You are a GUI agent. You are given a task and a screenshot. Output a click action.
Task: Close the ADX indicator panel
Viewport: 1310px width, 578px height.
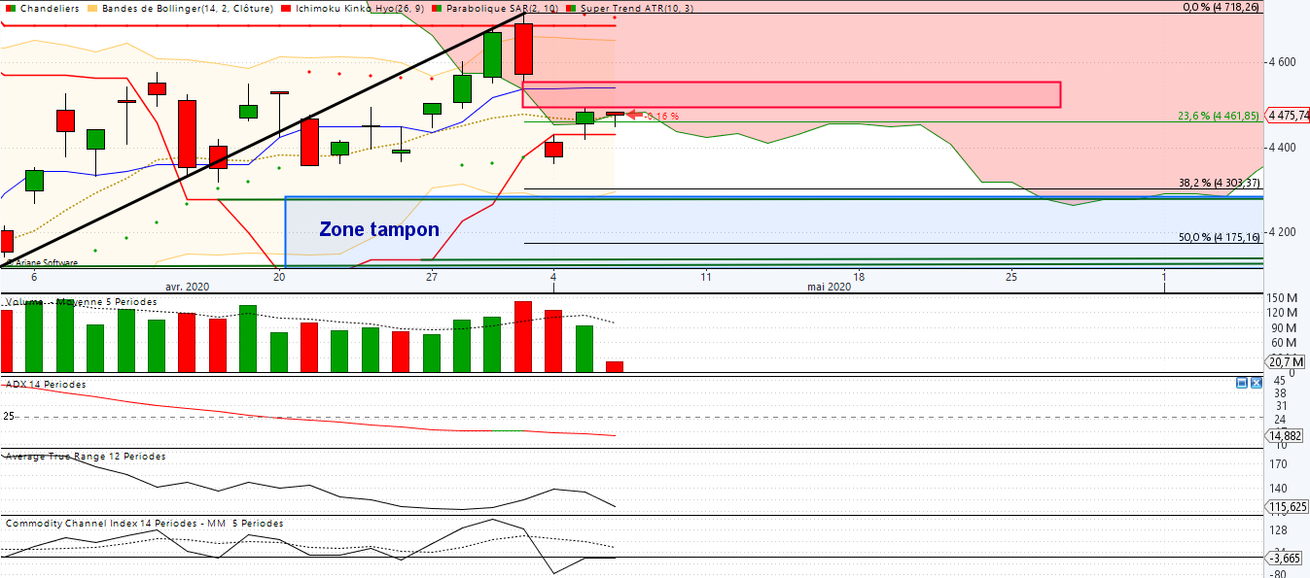pyautogui.click(x=1255, y=384)
